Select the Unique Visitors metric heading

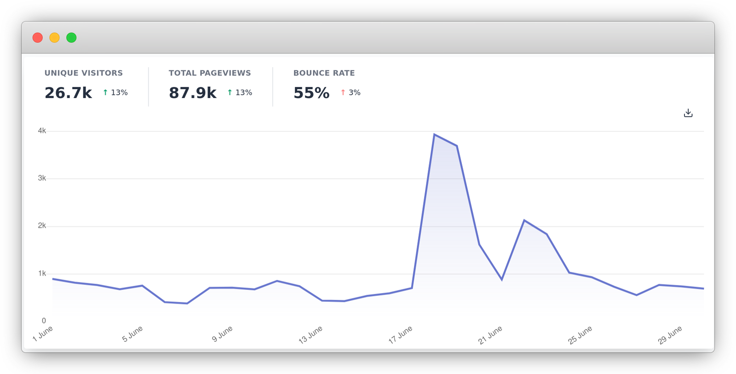click(84, 73)
